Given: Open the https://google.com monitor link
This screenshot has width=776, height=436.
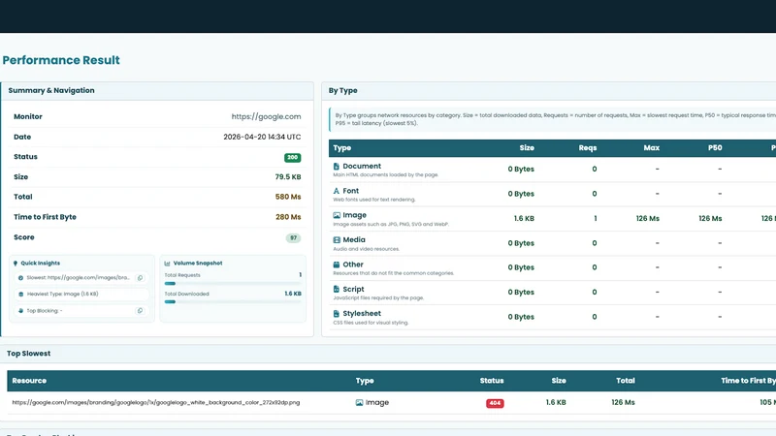Looking at the screenshot, I should coord(266,116).
